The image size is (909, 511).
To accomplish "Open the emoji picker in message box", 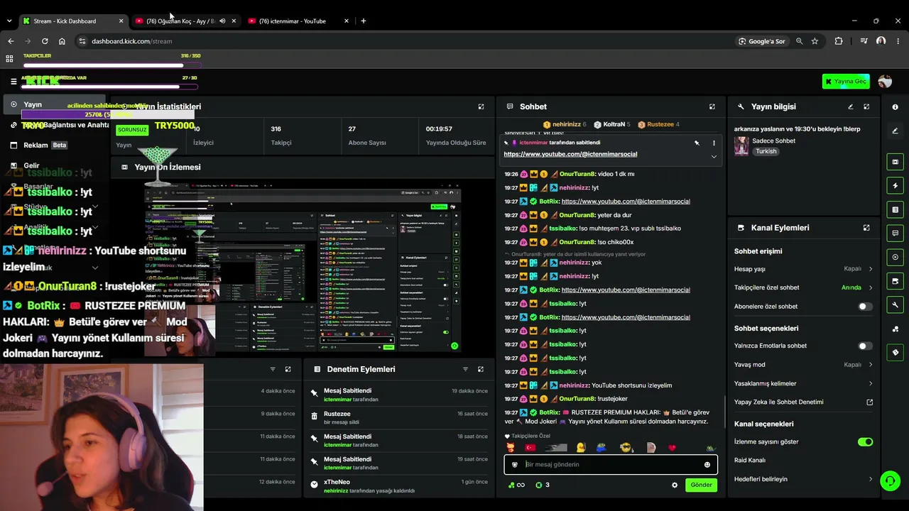I will tap(707, 465).
